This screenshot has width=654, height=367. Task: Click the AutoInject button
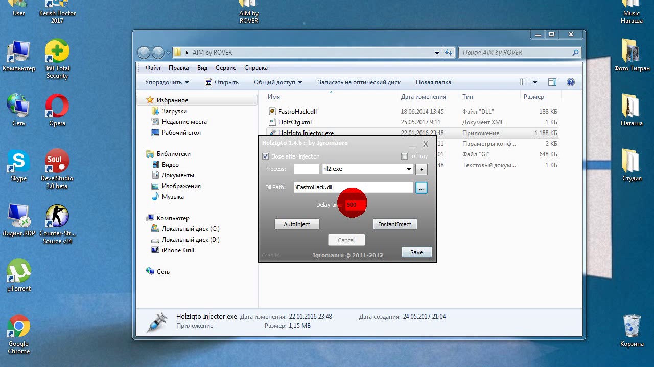(297, 224)
